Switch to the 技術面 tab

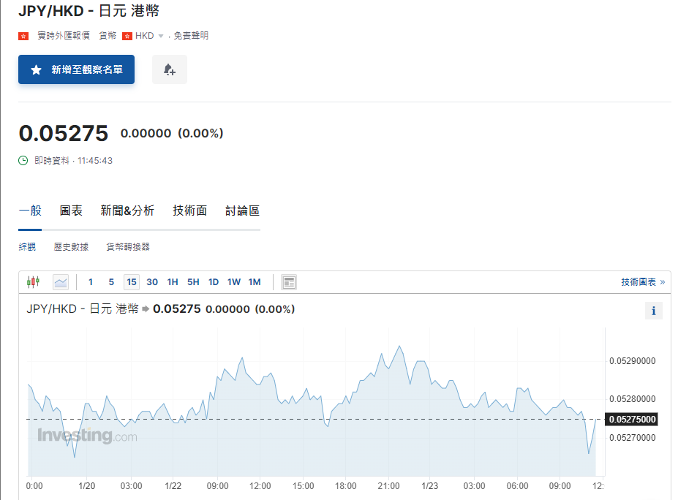(x=189, y=211)
